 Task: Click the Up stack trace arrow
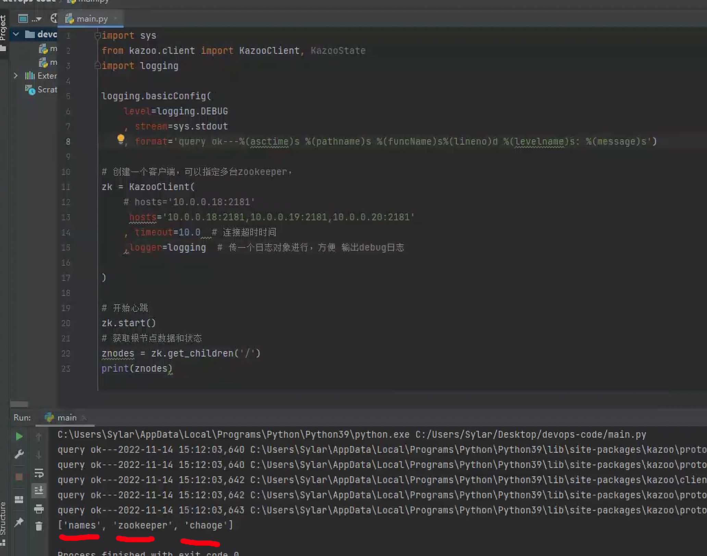[39, 437]
